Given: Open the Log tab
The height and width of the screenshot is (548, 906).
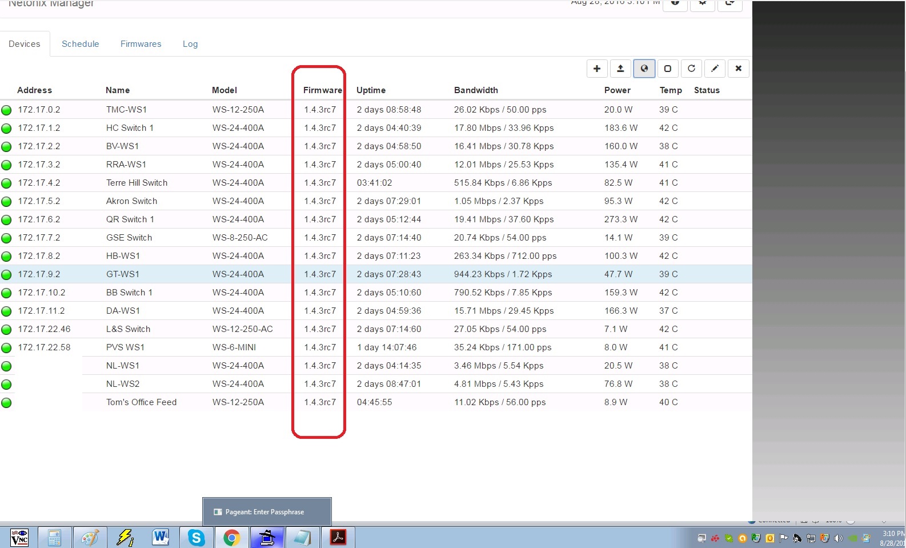Looking at the screenshot, I should [190, 44].
